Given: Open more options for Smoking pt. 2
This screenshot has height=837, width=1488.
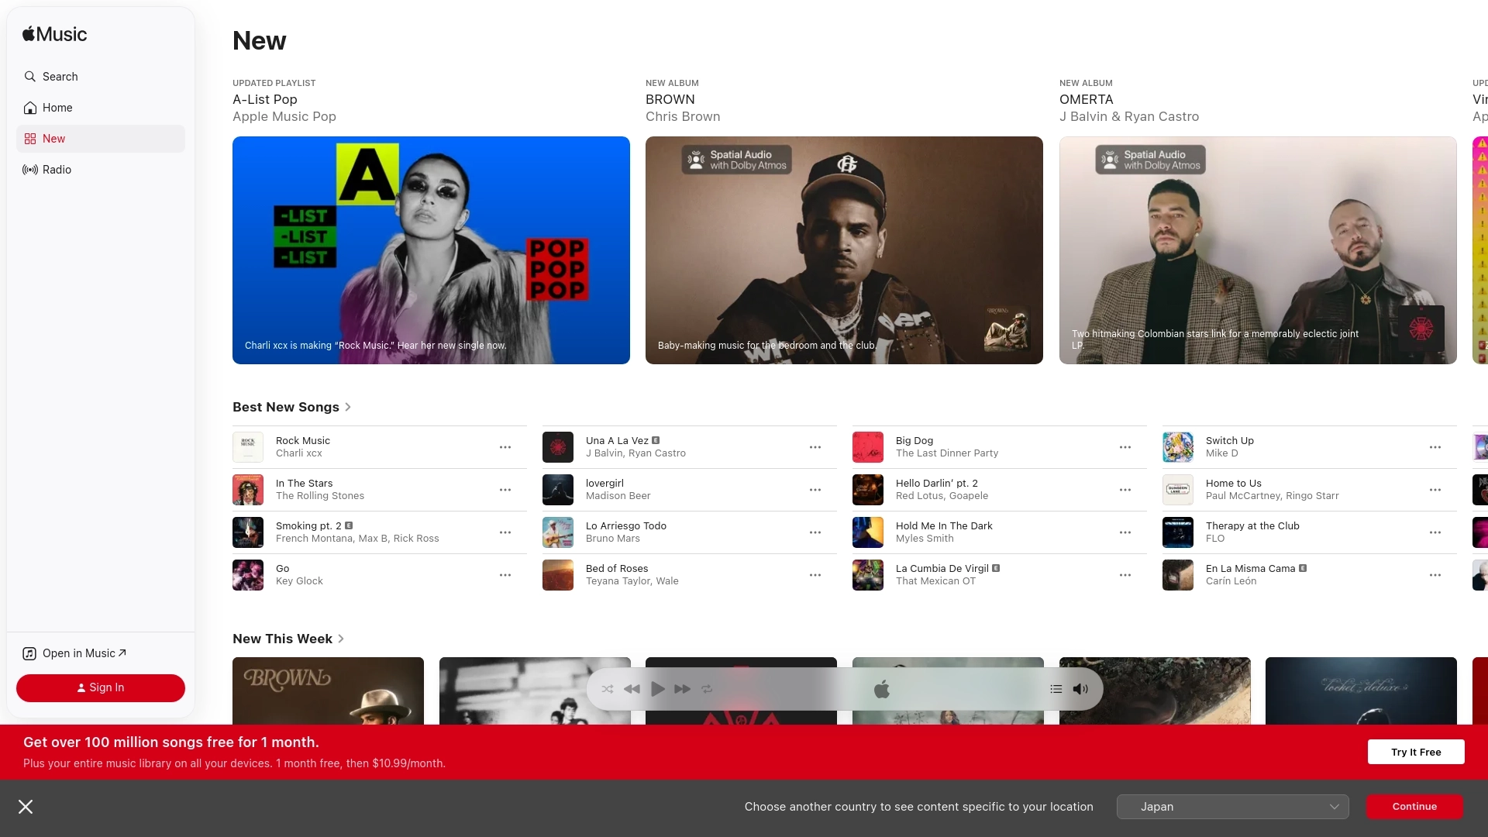Looking at the screenshot, I should coord(505,532).
